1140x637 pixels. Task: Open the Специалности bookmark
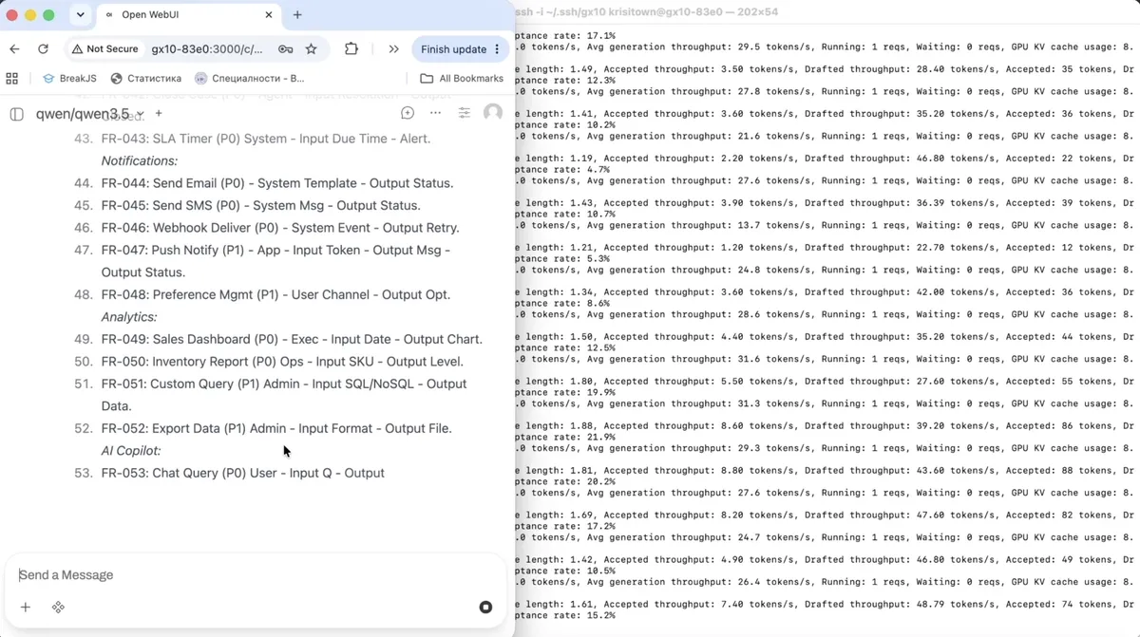pyautogui.click(x=249, y=79)
